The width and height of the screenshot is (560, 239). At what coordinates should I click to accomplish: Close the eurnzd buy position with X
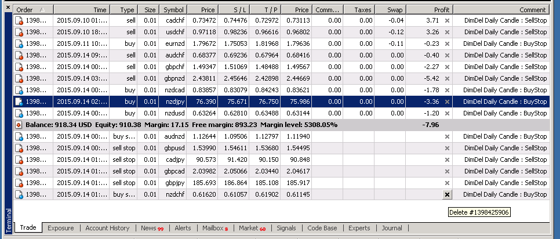point(447,44)
